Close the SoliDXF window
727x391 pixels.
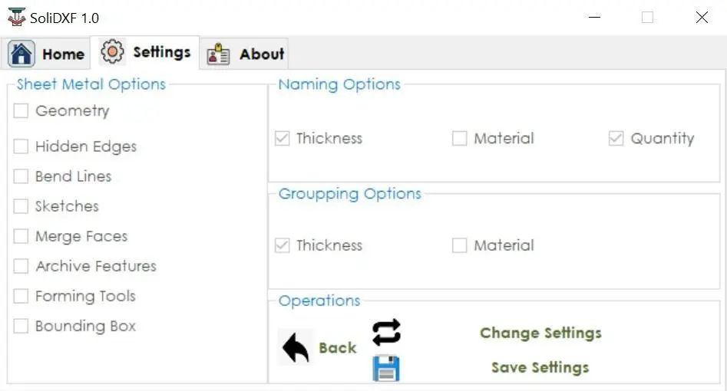(x=702, y=17)
